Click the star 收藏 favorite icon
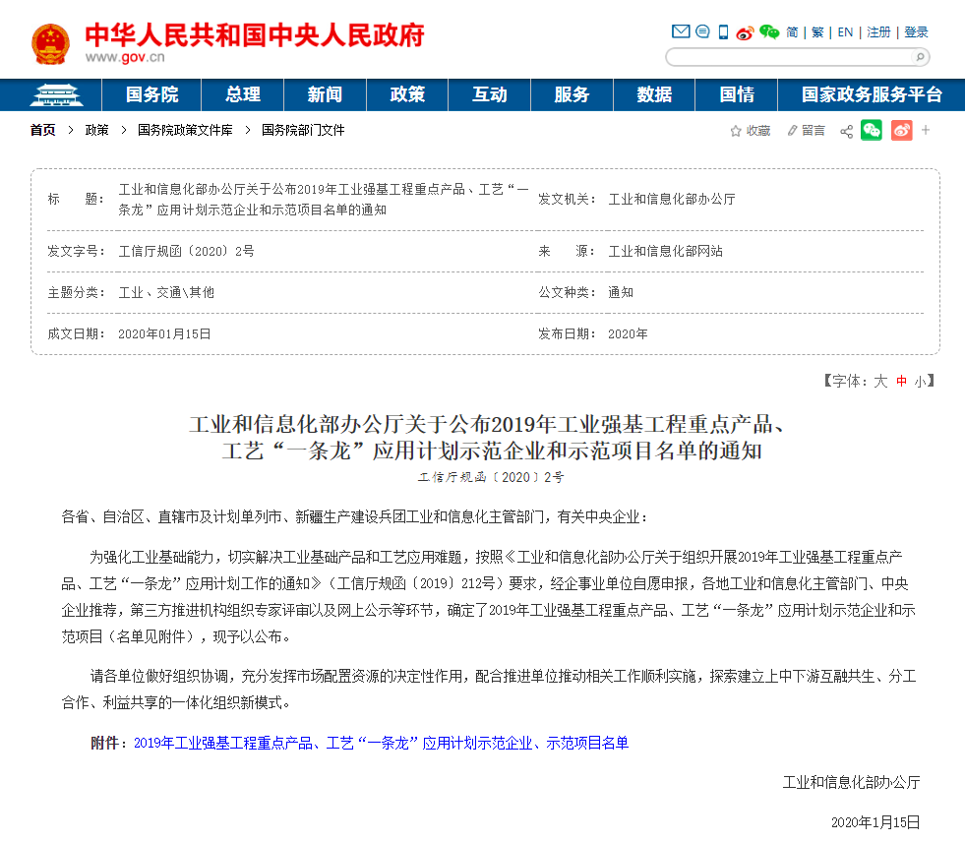 tap(736, 131)
